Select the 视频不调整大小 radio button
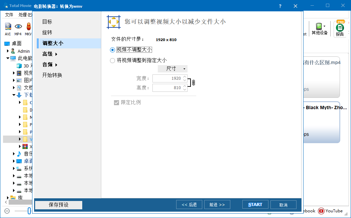This screenshot has height=218, width=351. 112,49
